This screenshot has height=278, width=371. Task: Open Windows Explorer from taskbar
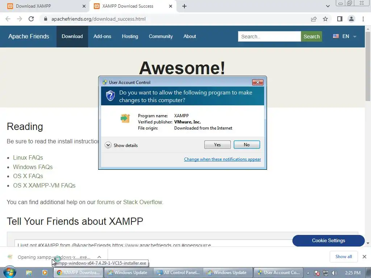pyautogui.click(x=29, y=273)
